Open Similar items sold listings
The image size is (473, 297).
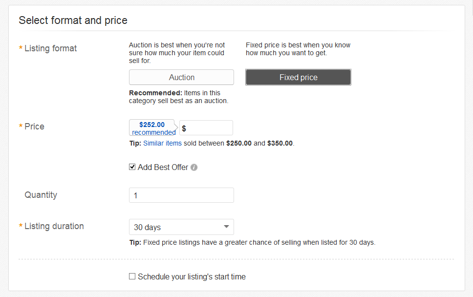tap(162, 143)
